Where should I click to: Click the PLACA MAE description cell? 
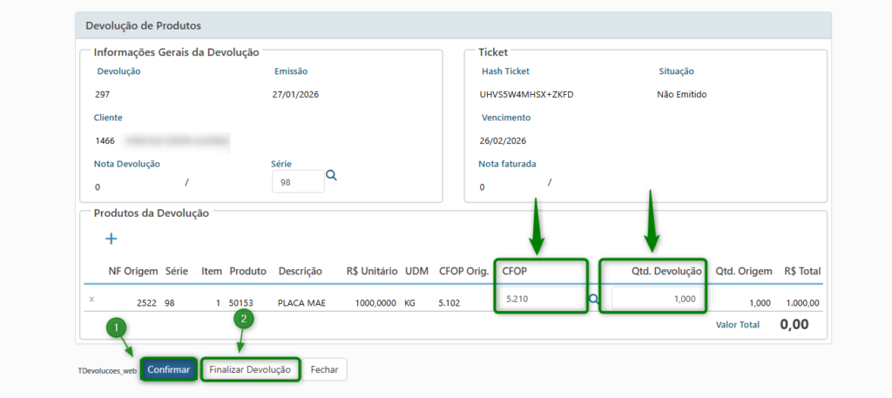coord(302,302)
